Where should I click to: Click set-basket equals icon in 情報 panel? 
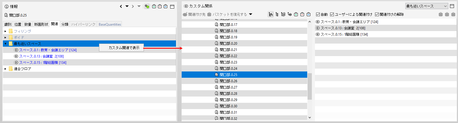click(x=166, y=6)
